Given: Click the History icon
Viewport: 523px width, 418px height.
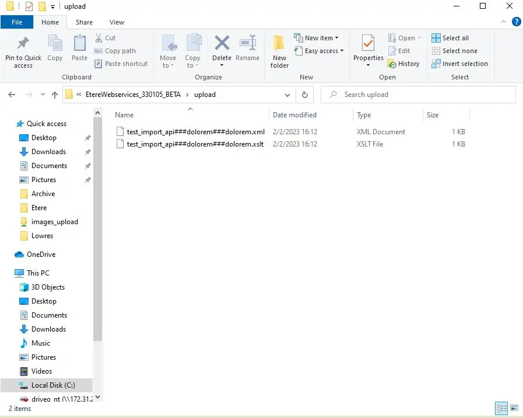Looking at the screenshot, I should pyautogui.click(x=403, y=64).
